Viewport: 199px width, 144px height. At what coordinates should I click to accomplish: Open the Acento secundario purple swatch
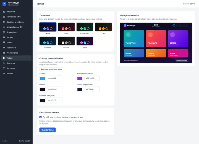click(x=80, y=78)
